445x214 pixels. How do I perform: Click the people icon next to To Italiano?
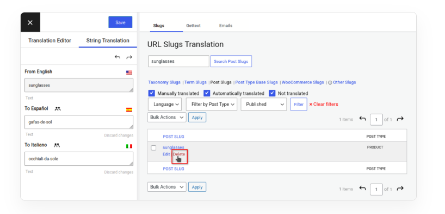57,145
